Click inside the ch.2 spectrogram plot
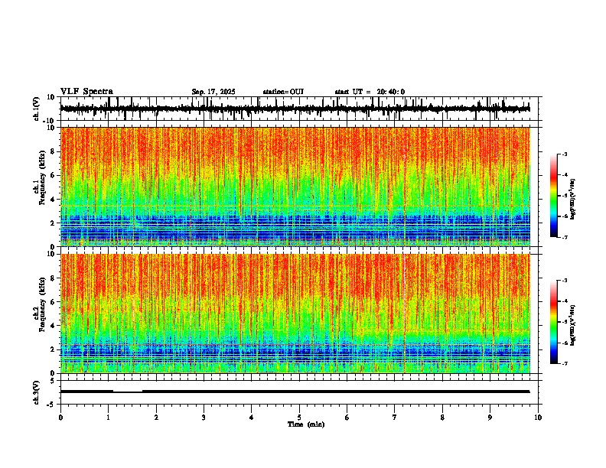Screen dimensions: 606x468 [295, 314]
